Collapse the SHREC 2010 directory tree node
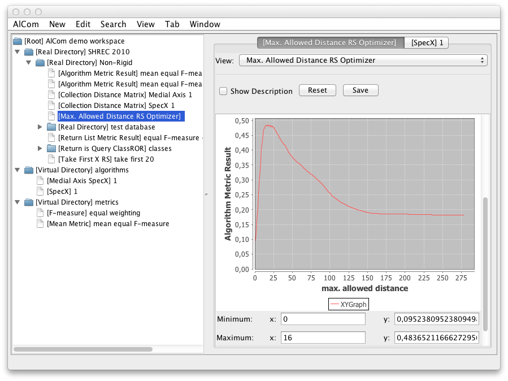This screenshot has width=508, height=381. pos(17,52)
